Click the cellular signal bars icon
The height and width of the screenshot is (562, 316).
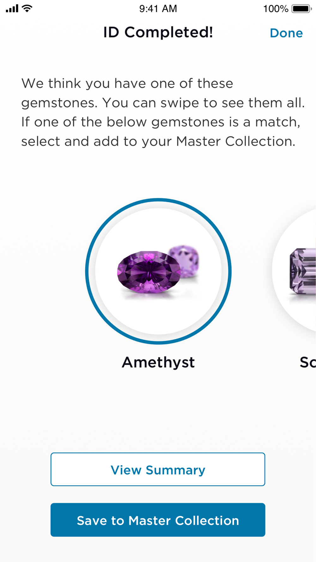point(12,9)
